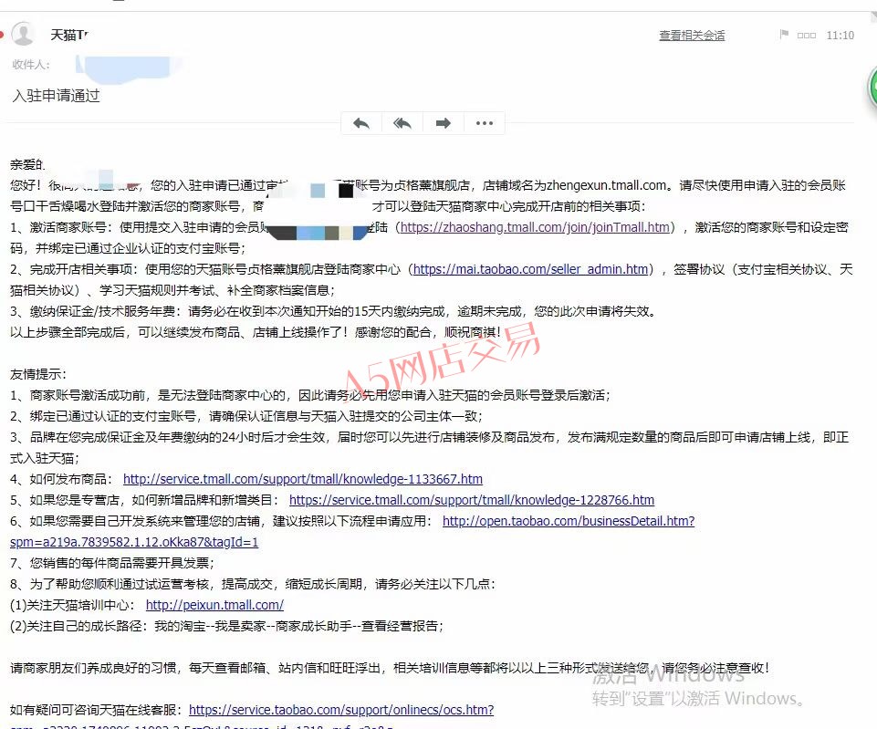Click the email subject 入驻申请通过
The height and width of the screenshot is (729, 877).
pyautogui.click(x=56, y=96)
